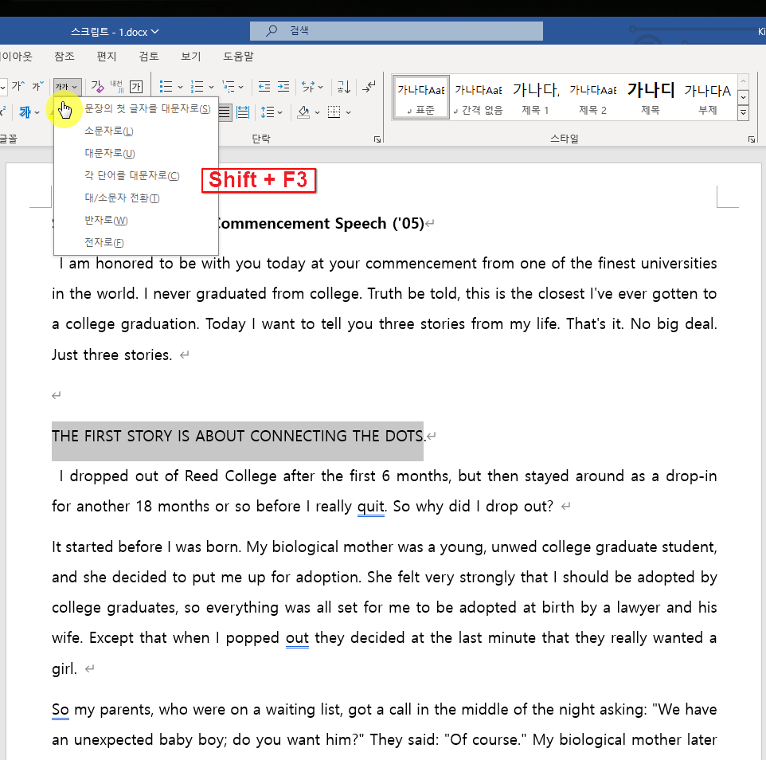
Task: Apply the 제목 2 heading style
Action: click(593, 97)
